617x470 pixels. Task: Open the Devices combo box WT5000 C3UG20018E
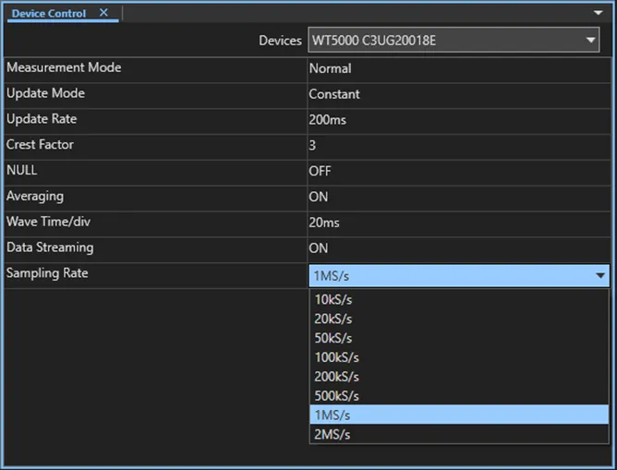point(454,40)
